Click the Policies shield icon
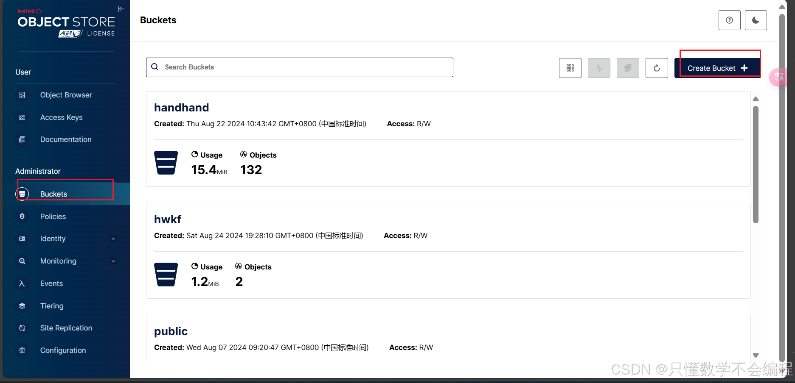Viewport: 795px width, 383px height. [x=22, y=216]
